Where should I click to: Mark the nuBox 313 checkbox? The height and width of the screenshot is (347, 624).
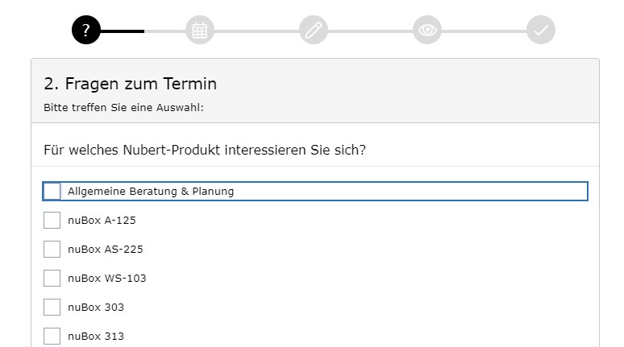tap(52, 336)
